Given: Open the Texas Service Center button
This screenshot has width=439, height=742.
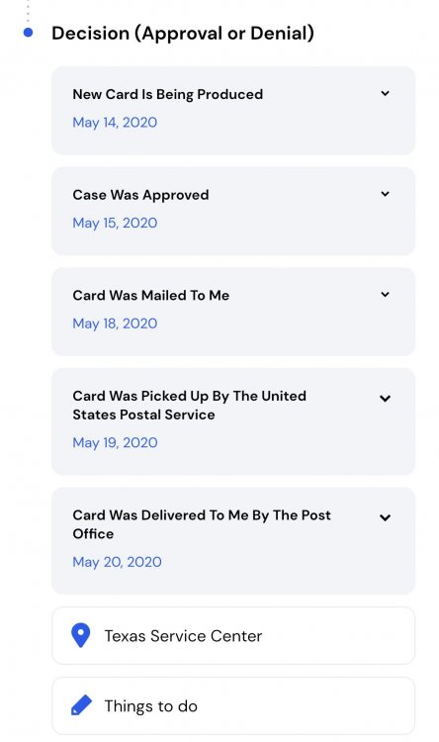Looking at the screenshot, I should (233, 635).
